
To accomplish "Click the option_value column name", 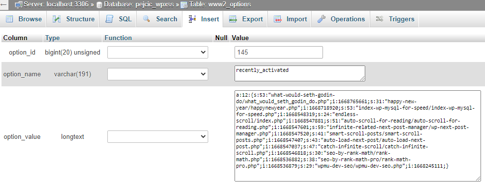I will (x=22, y=136).
